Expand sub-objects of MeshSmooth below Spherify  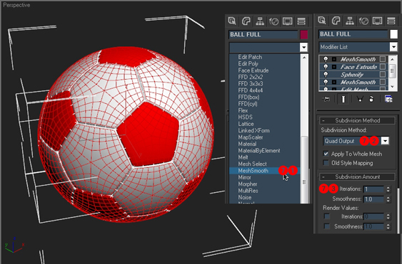pyautogui.click(x=334, y=82)
